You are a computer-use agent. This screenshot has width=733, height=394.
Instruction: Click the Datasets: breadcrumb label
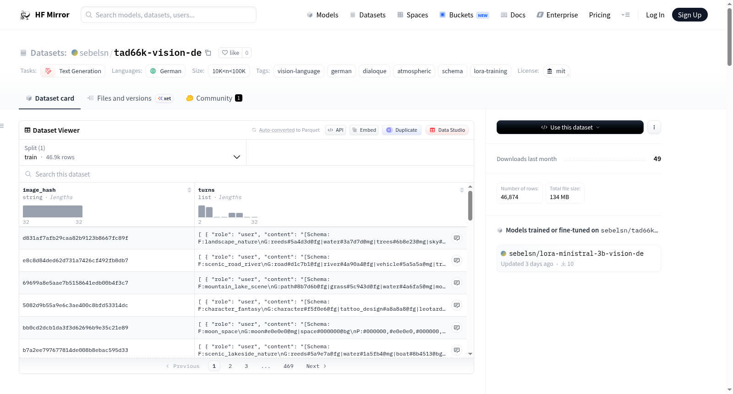49,53
